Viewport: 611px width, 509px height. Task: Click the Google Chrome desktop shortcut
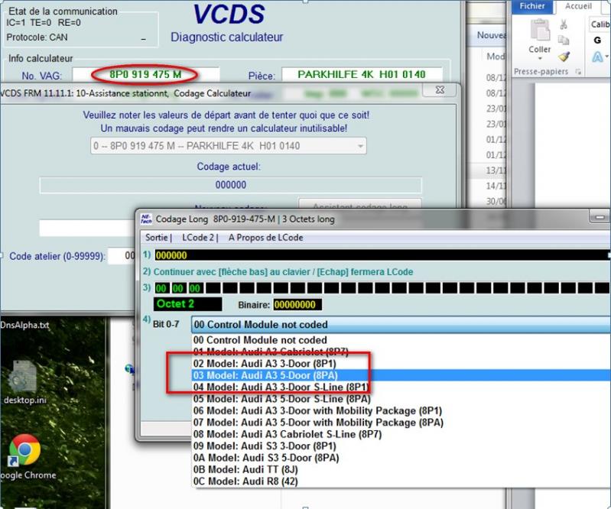tap(25, 457)
